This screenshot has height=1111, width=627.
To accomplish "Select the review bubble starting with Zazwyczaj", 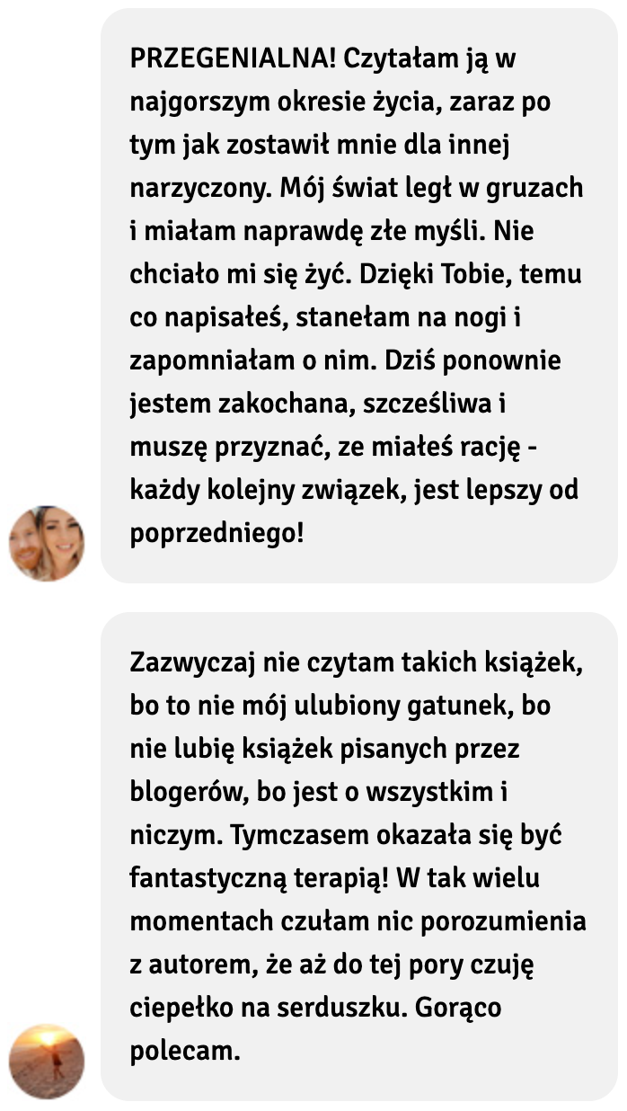I will tap(359, 857).
